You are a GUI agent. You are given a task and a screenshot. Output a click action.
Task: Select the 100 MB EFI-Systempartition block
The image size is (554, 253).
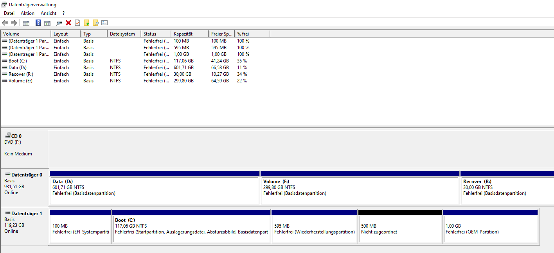[x=80, y=226]
